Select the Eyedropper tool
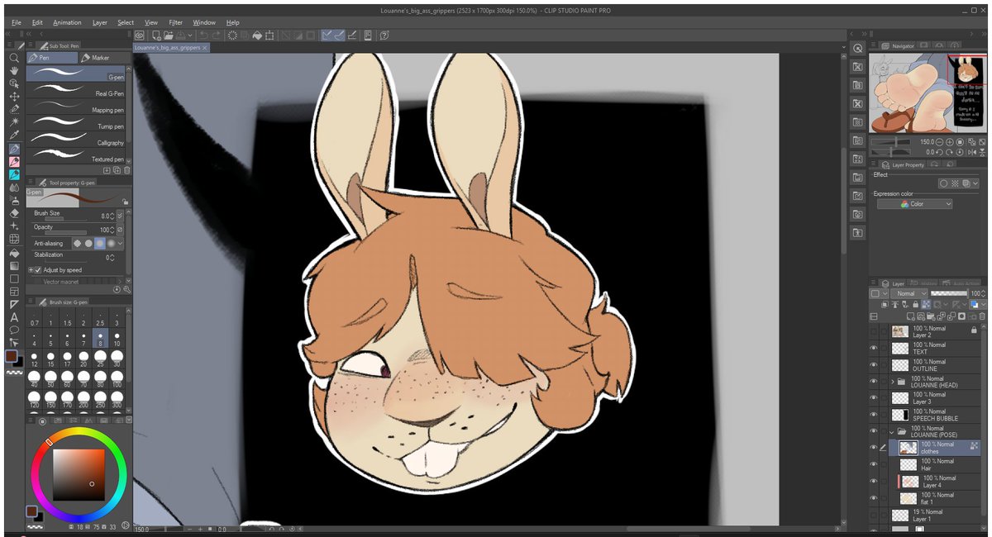 [14, 135]
